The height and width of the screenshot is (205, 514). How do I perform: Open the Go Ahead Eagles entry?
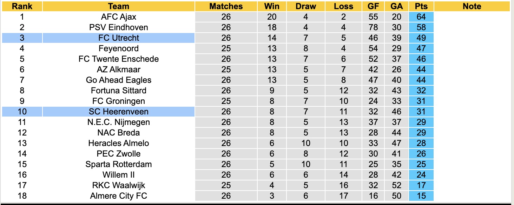tap(119, 80)
